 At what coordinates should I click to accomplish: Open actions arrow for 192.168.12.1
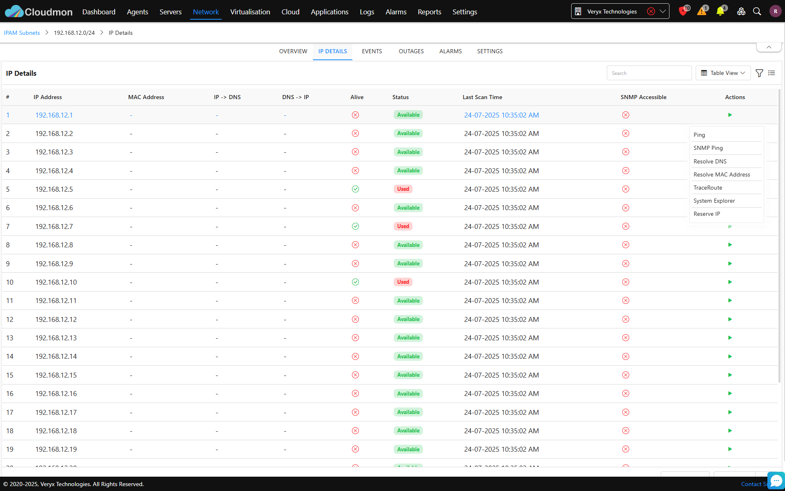tap(730, 115)
